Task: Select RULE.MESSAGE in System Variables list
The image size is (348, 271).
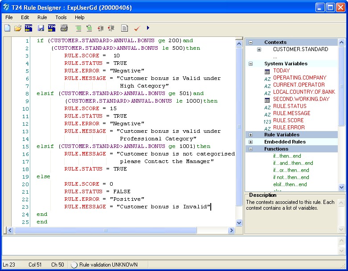Action: [291, 113]
